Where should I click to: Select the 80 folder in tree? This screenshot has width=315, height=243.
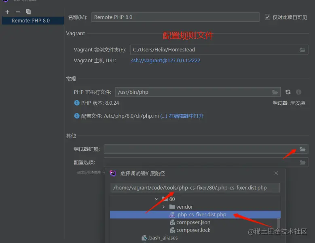coord(172,199)
